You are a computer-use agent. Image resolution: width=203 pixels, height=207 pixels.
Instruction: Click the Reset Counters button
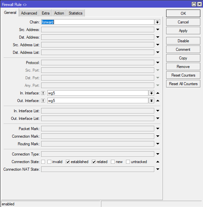(x=183, y=75)
